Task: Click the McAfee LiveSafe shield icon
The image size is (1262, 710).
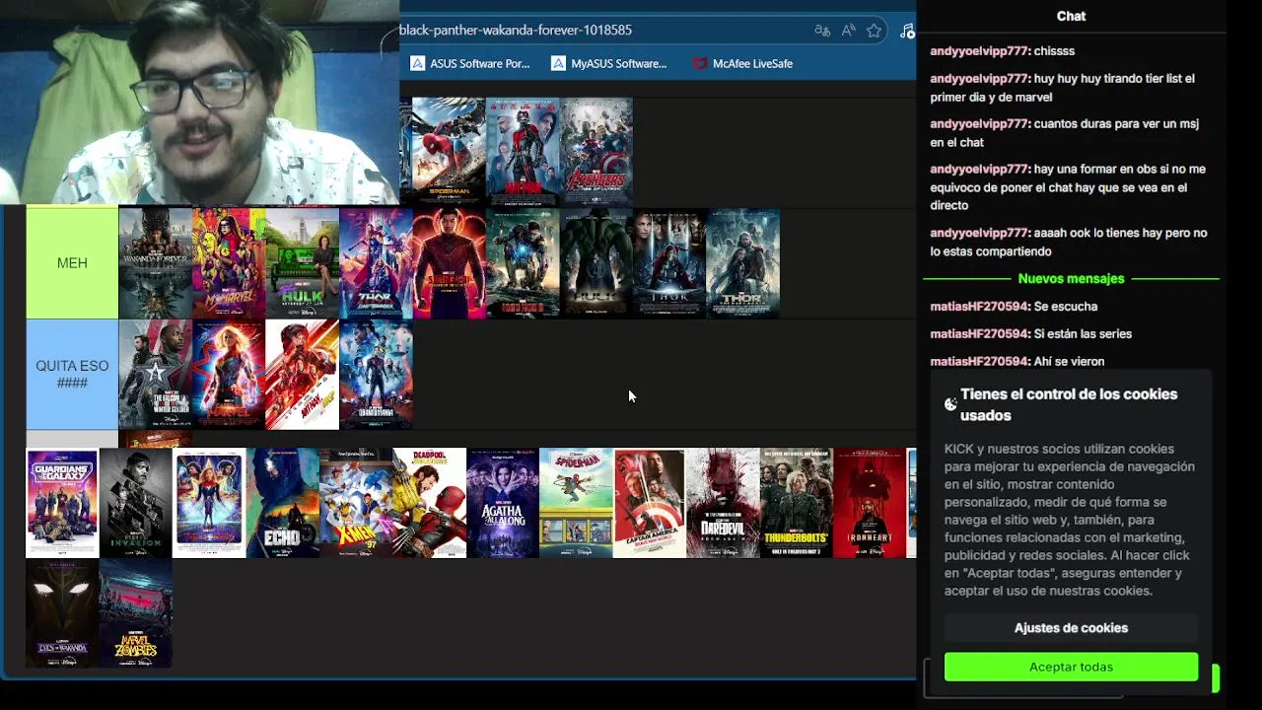Action: [x=700, y=63]
